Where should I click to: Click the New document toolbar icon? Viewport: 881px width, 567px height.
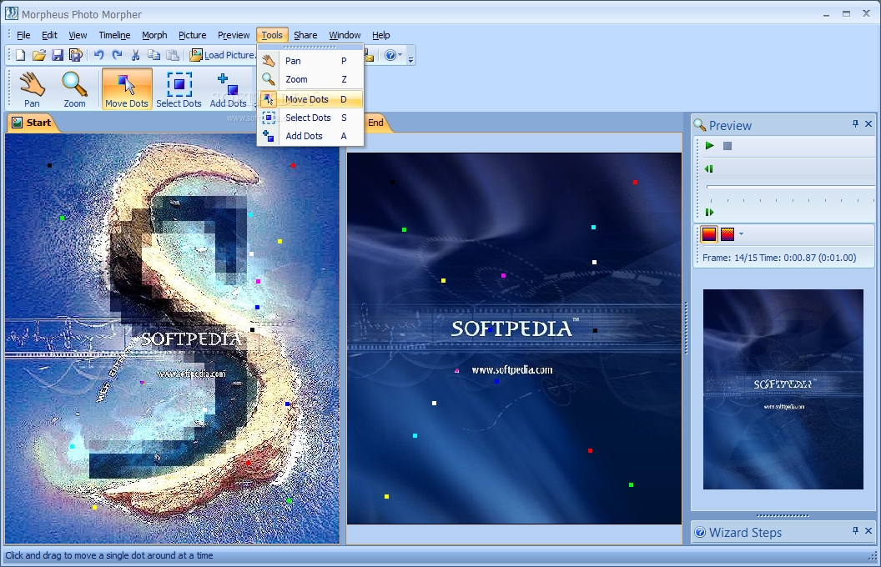20,55
